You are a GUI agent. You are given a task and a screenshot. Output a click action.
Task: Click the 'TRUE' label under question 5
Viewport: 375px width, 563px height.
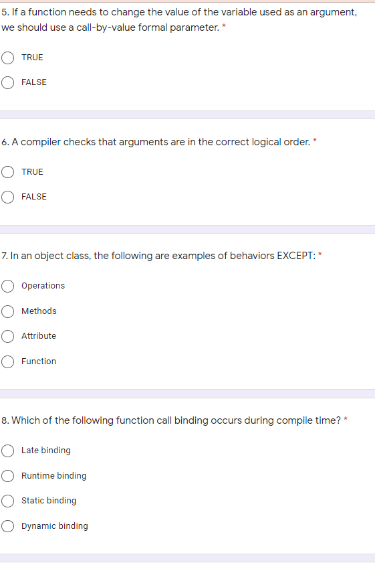click(x=32, y=58)
